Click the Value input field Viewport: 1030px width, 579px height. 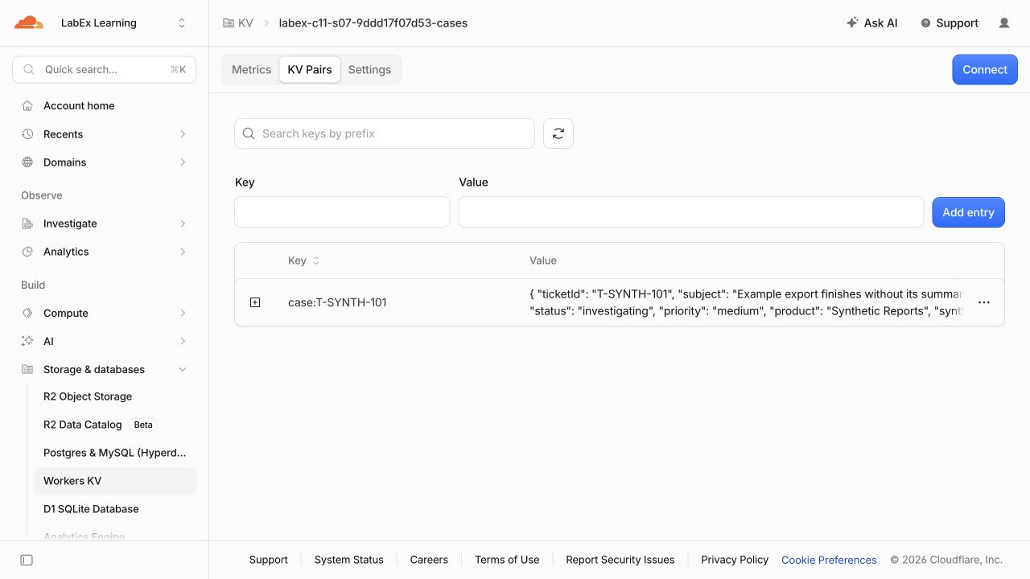click(x=691, y=212)
